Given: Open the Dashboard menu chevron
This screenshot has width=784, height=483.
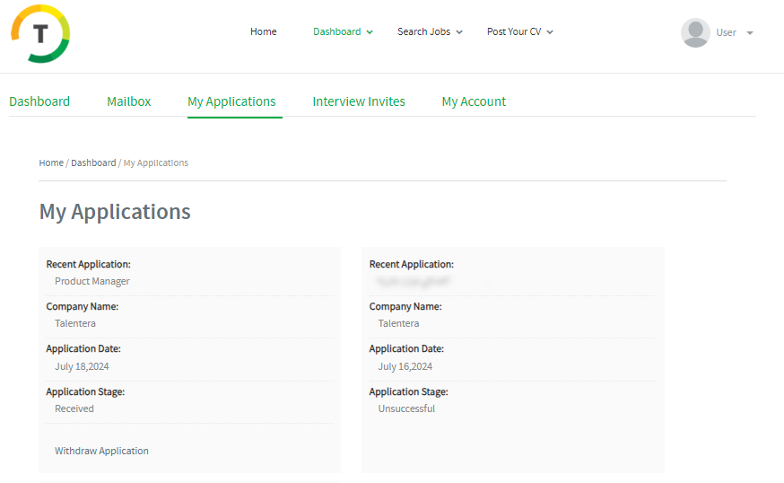Looking at the screenshot, I should point(370,32).
